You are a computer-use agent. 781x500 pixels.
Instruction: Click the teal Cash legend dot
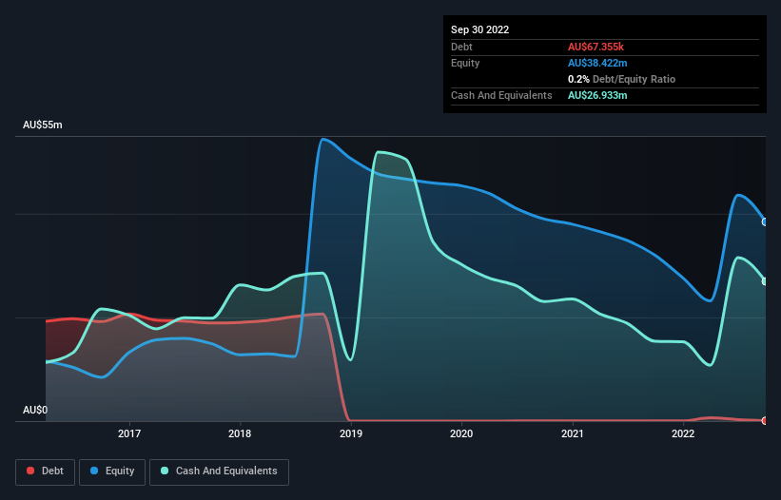click(165, 471)
